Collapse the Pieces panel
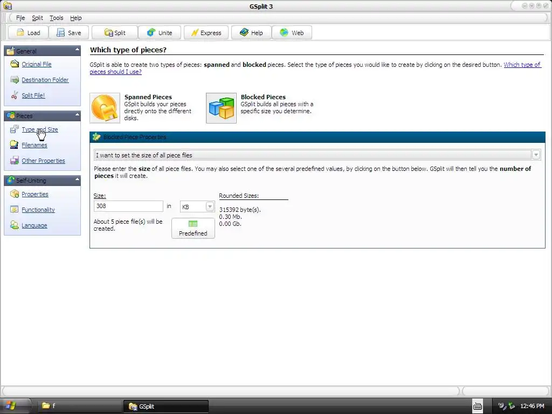 (77, 115)
